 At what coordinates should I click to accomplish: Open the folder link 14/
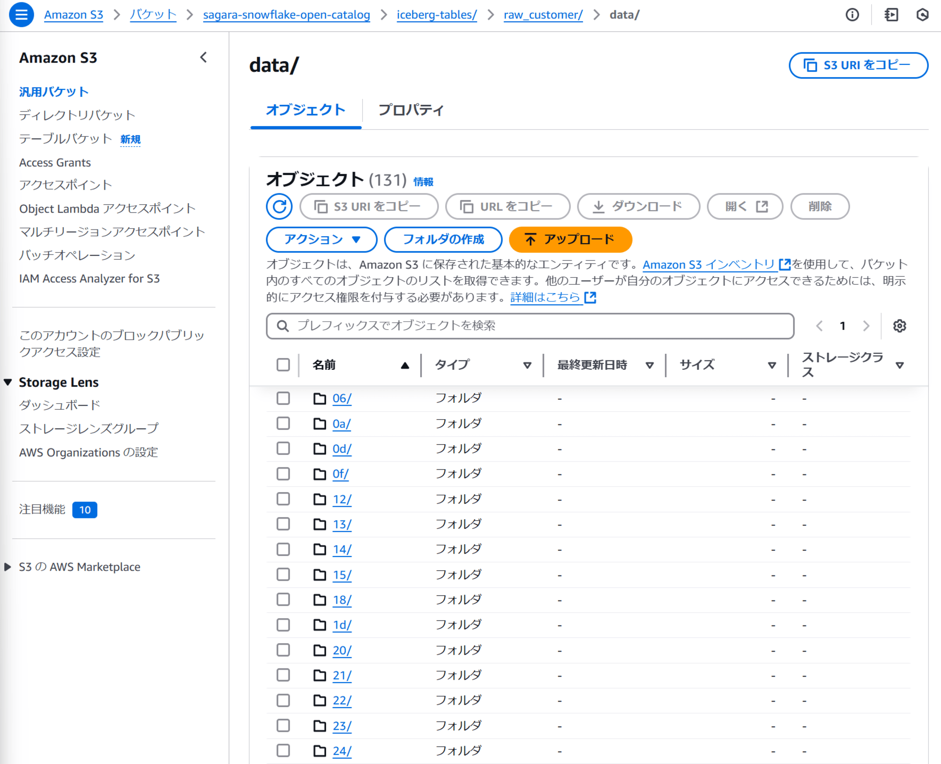[x=342, y=549]
